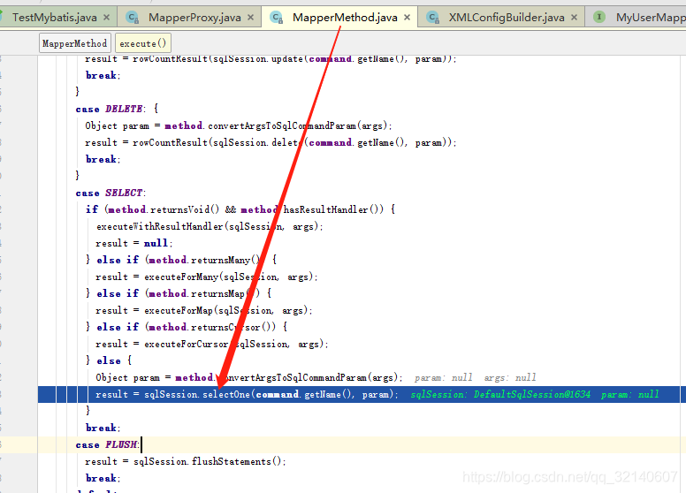
Task: Select the MapperMethod breadcrumb
Action: point(75,43)
